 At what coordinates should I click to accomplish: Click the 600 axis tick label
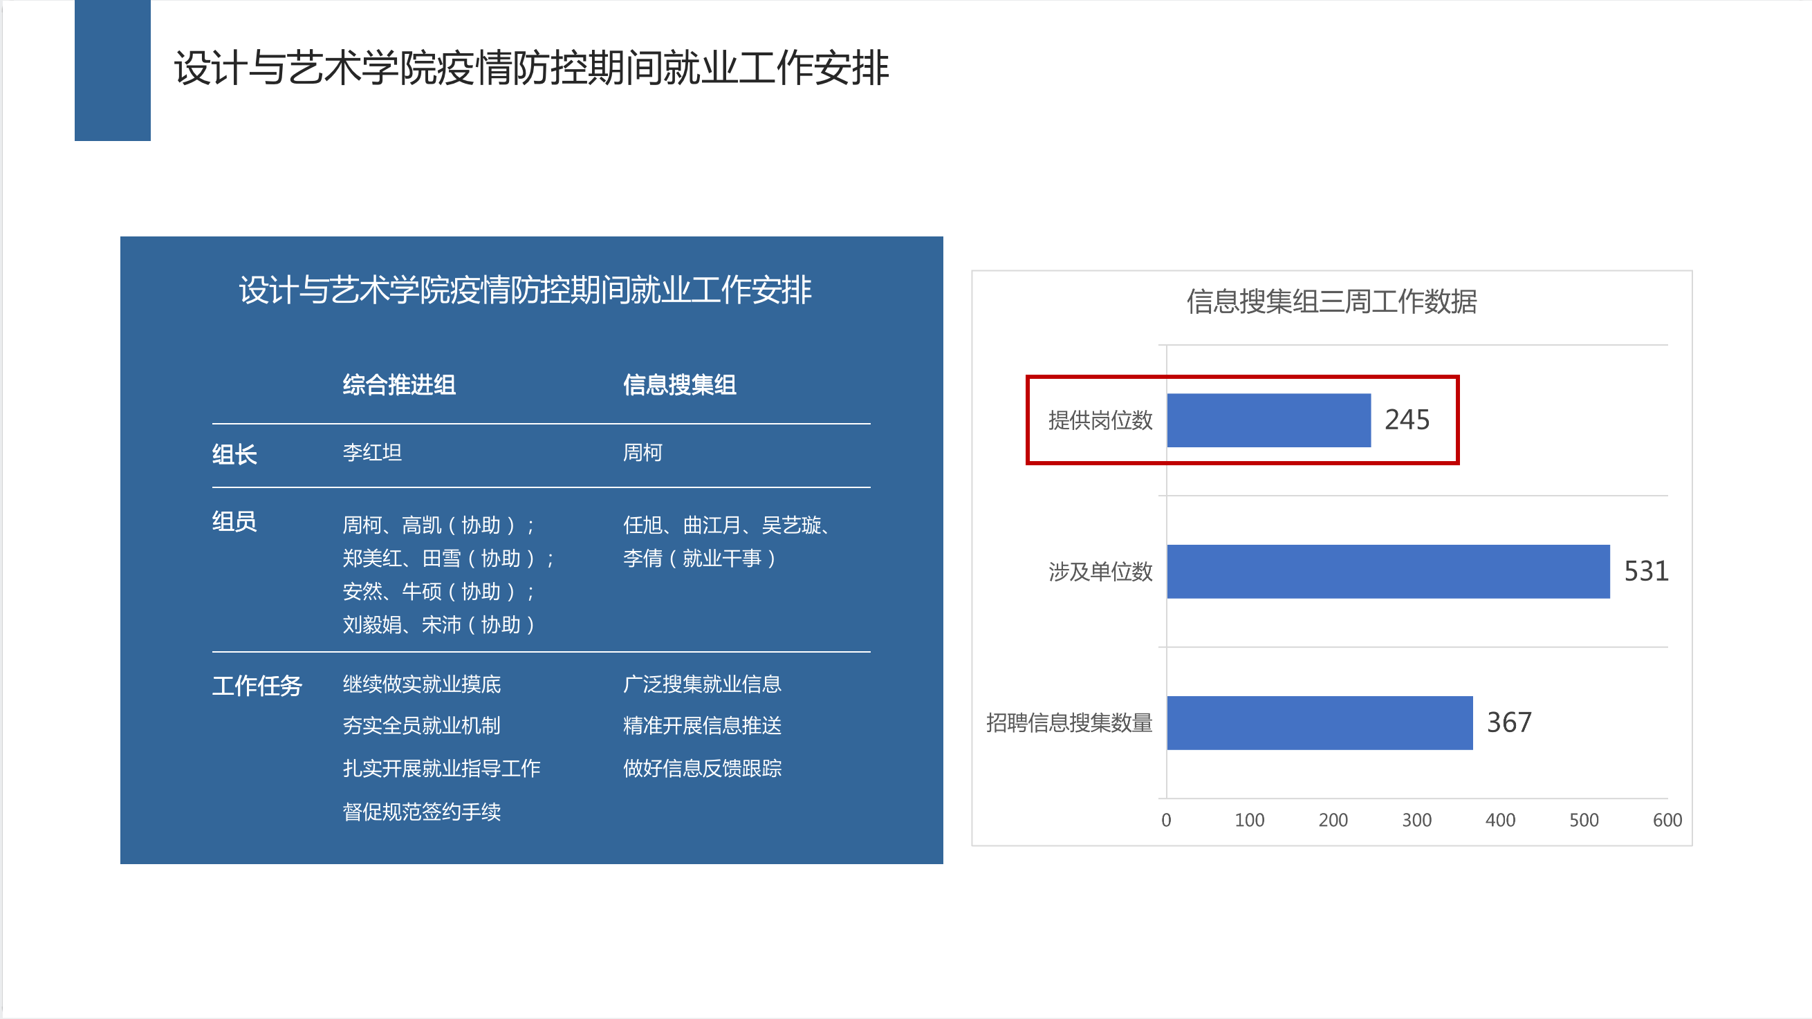point(1666,820)
